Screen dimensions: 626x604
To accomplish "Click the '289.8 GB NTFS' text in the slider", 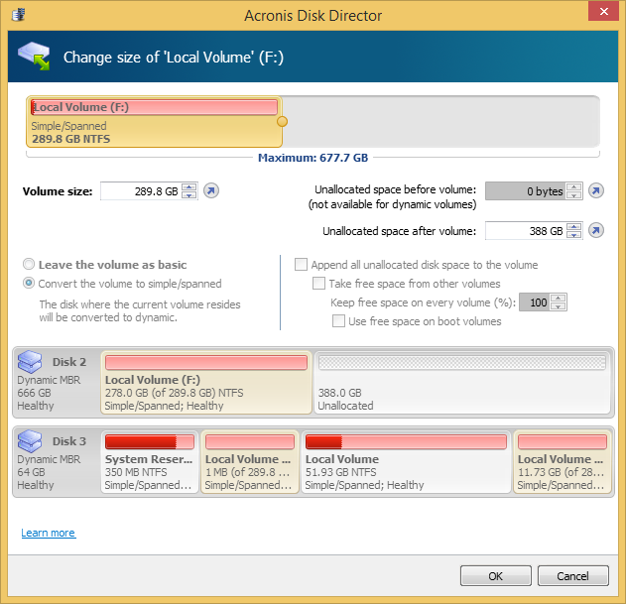I will pos(71,139).
